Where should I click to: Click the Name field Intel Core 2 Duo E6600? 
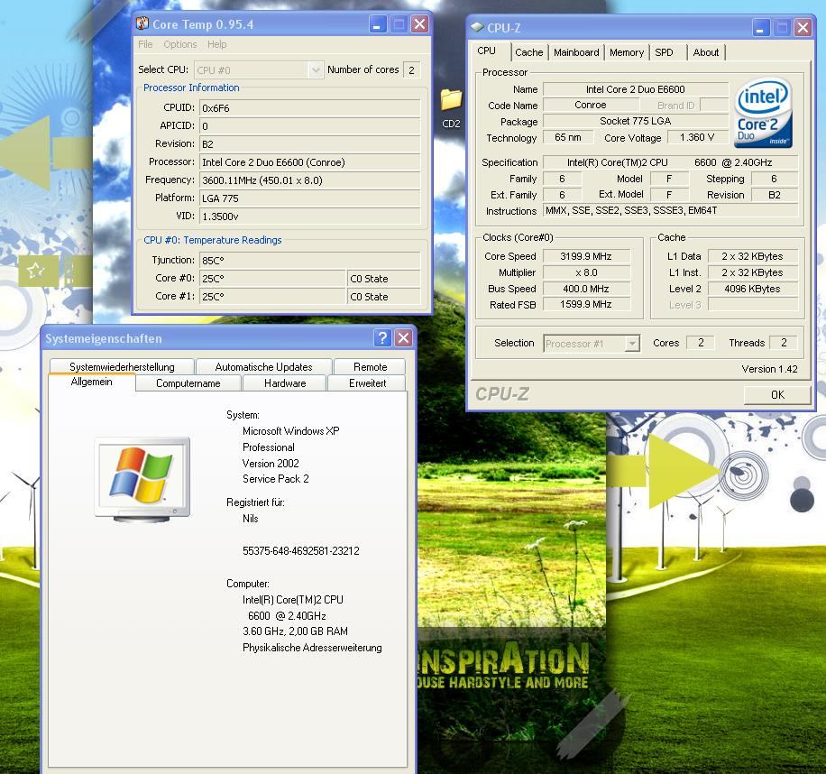636,89
